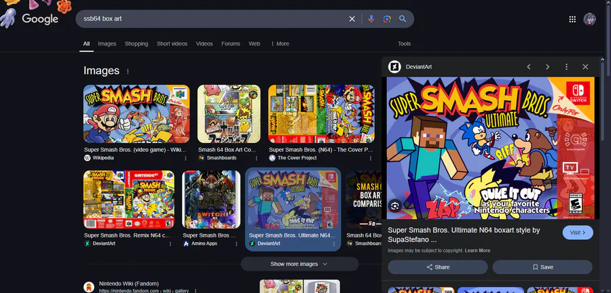Open options for Smash 64 Box Art Smashboards result

(257, 158)
